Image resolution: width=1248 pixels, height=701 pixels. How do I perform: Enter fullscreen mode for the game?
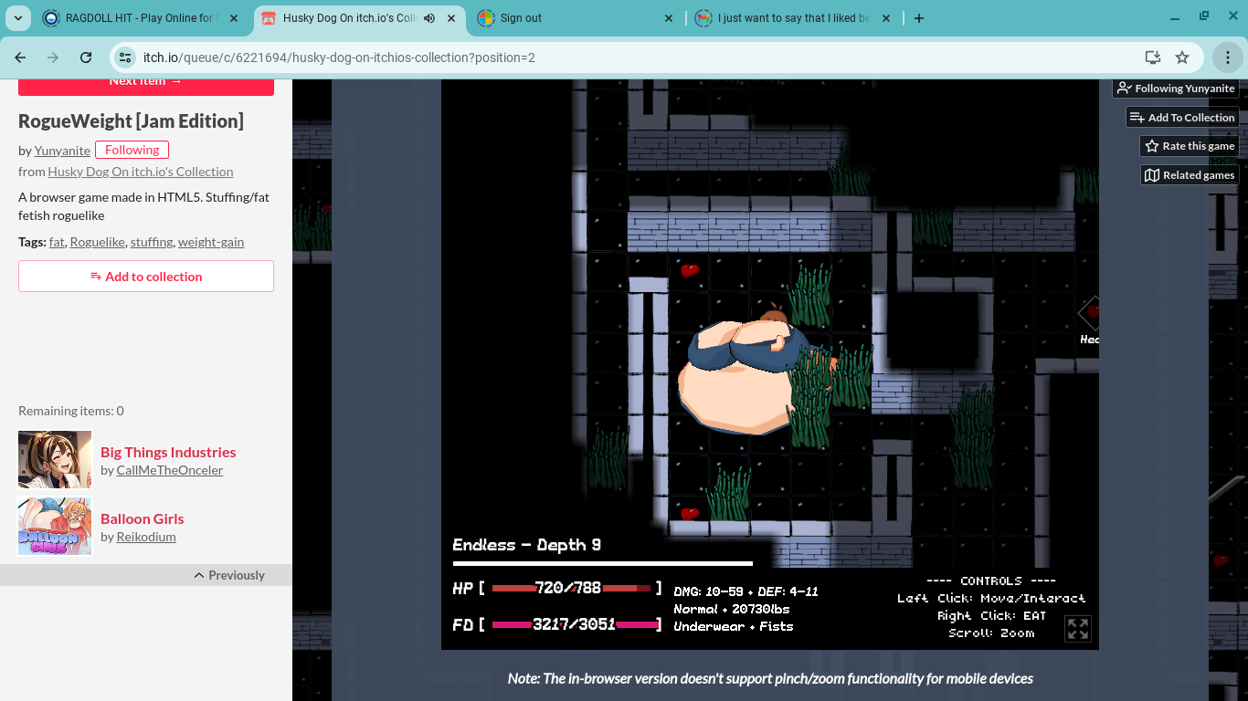pos(1078,628)
